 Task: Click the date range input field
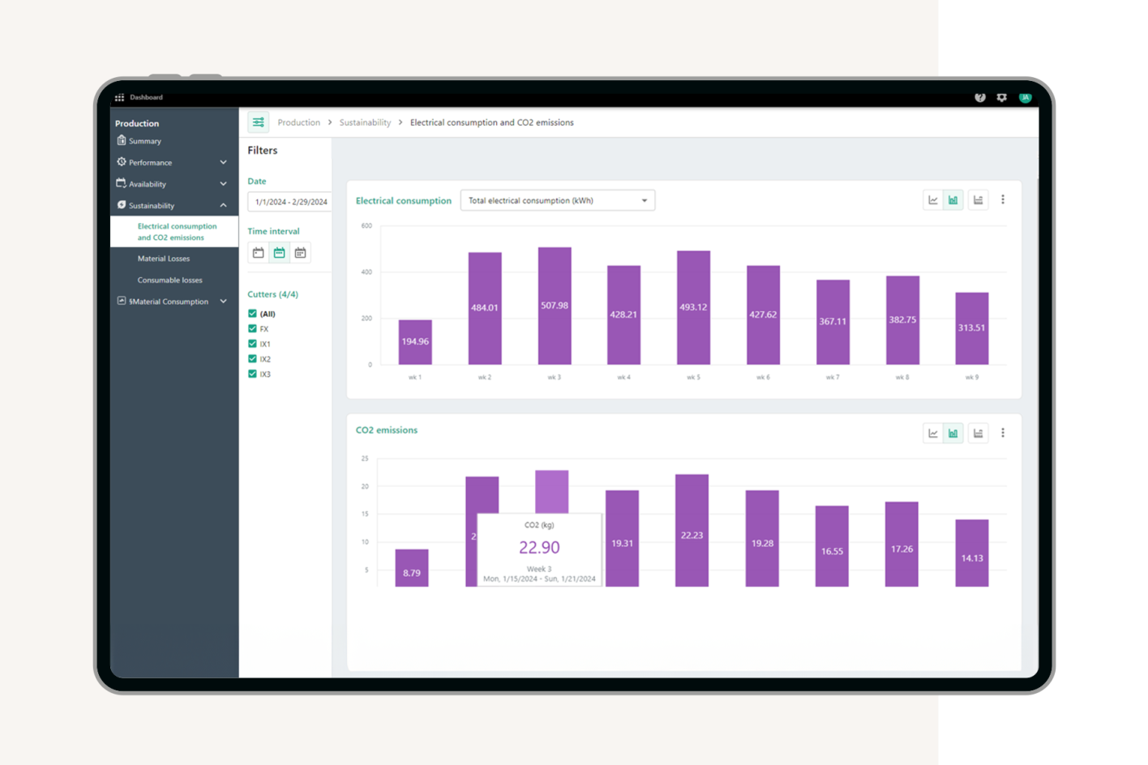tap(289, 202)
